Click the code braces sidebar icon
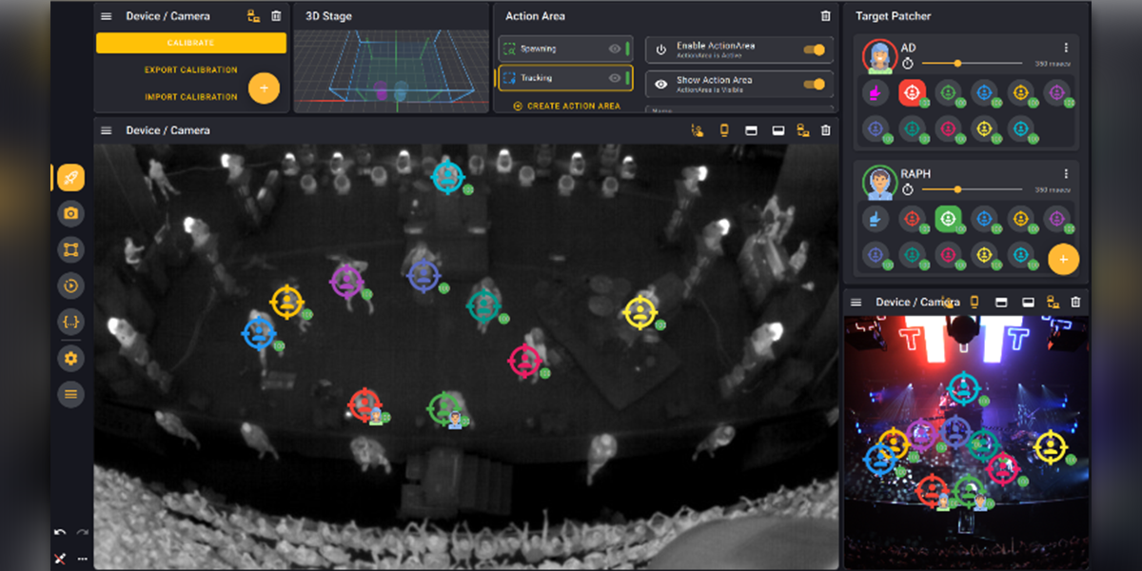The height and width of the screenshot is (571, 1142). (x=70, y=322)
